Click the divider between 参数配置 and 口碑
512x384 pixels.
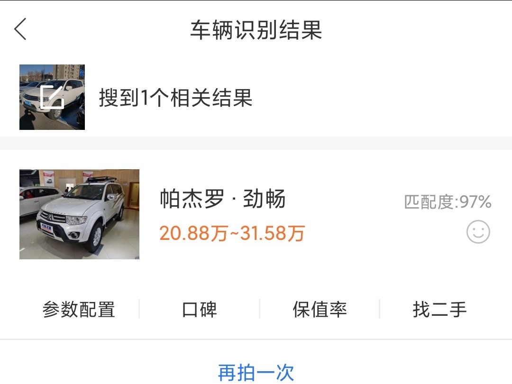(x=139, y=309)
